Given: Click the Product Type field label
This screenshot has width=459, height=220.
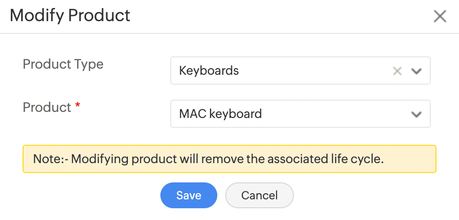Looking at the screenshot, I should (x=63, y=64).
